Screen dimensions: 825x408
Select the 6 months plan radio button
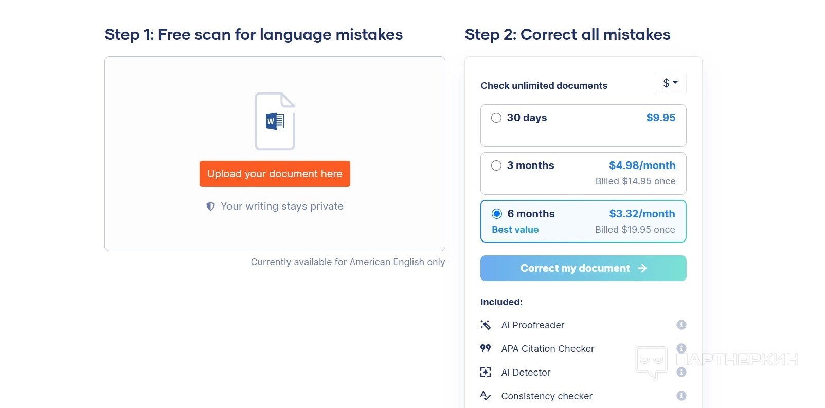497,214
